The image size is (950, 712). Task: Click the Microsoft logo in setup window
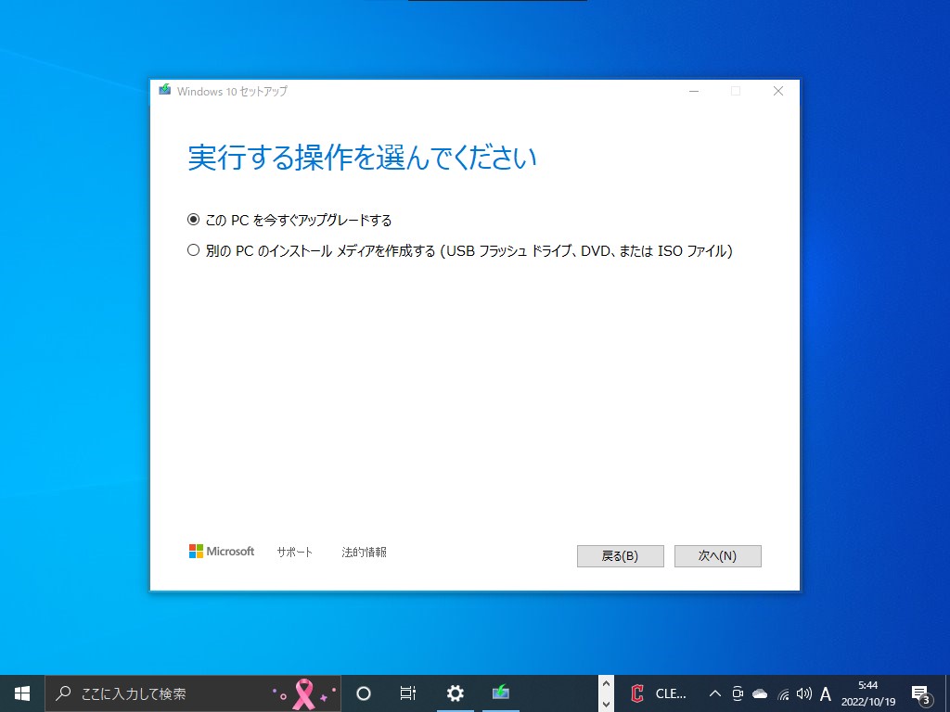[x=222, y=551]
